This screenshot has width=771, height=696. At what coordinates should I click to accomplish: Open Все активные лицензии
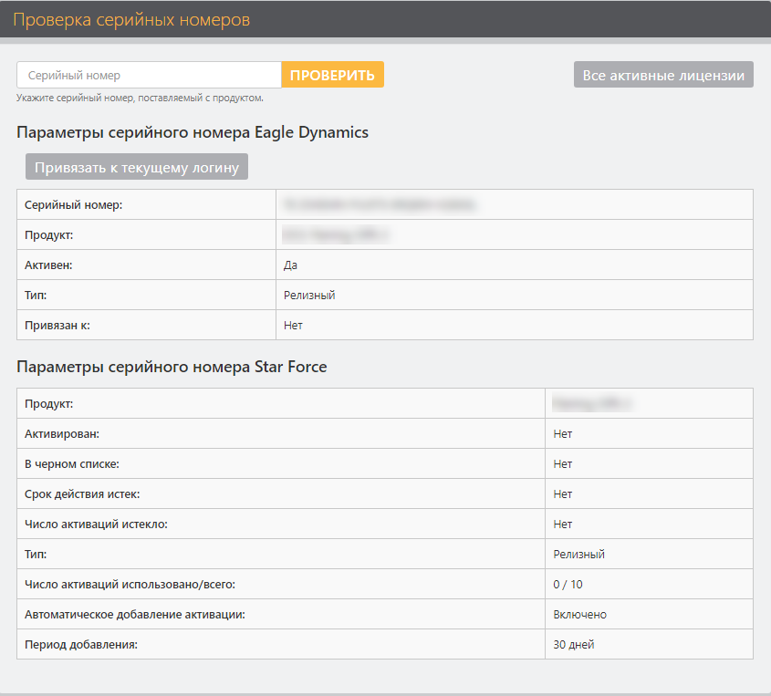(663, 75)
